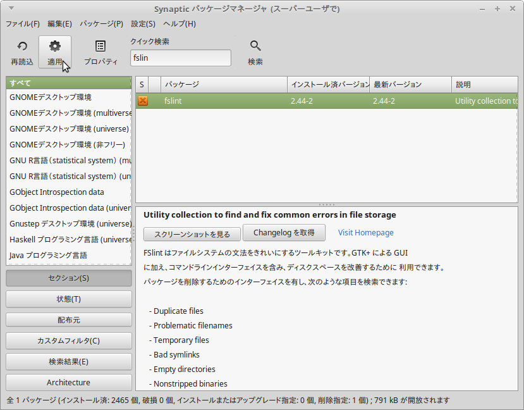Open the パッケージ(P) menu
This screenshot has height=410, width=524.
[101, 24]
